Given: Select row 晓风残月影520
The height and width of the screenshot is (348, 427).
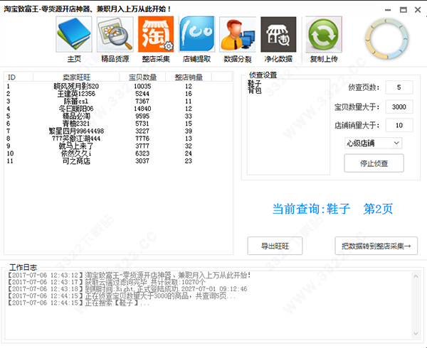Looking at the screenshot, I should (118, 86).
